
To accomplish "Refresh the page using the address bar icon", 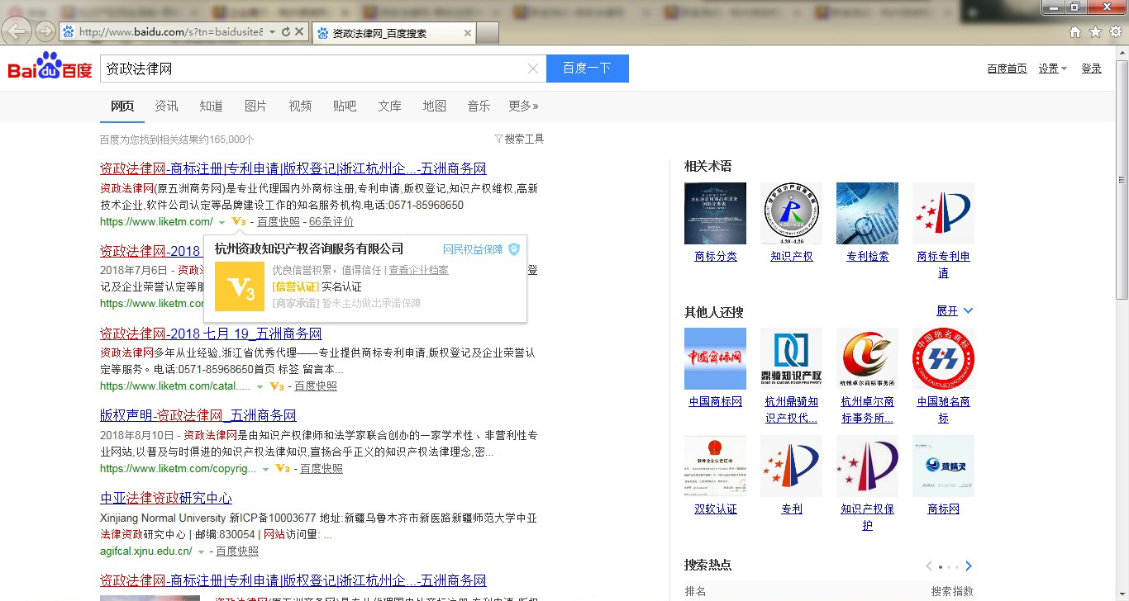I will (x=286, y=32).
